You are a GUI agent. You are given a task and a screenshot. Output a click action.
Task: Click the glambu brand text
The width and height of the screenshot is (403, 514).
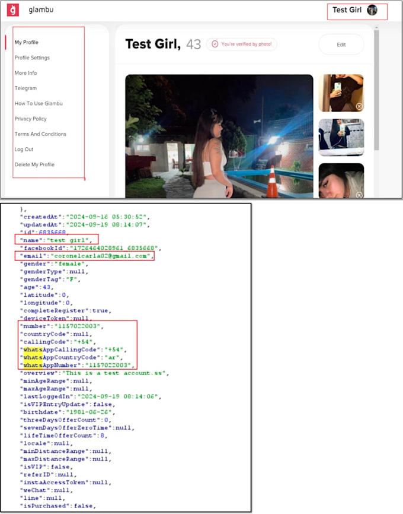(41, 10)
